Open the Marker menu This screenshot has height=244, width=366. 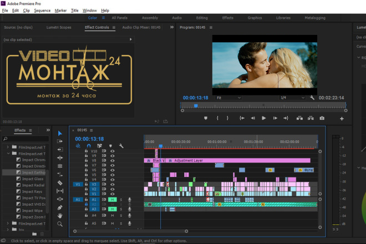[x=60, y=11]
